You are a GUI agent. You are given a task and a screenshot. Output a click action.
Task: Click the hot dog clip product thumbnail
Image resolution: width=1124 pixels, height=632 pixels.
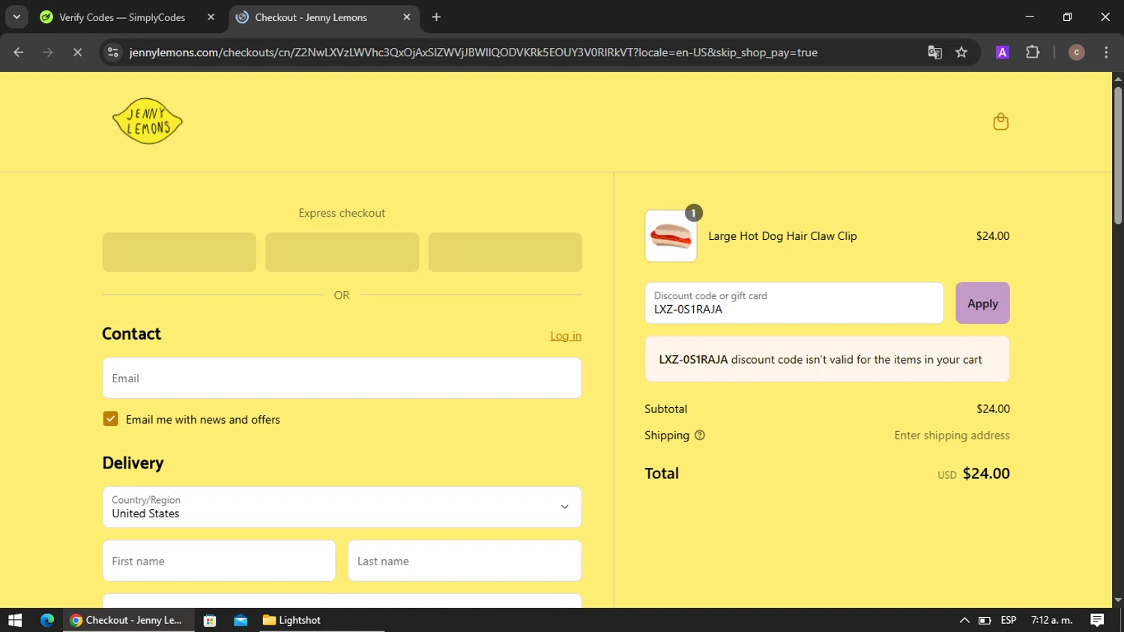[671, 236]
